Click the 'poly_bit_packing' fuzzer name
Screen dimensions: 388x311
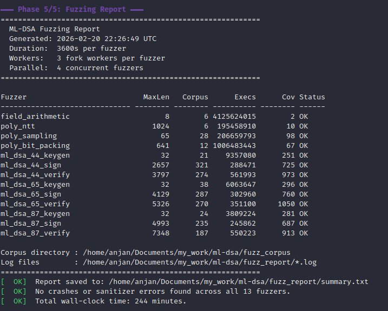[x=35, y=146]
